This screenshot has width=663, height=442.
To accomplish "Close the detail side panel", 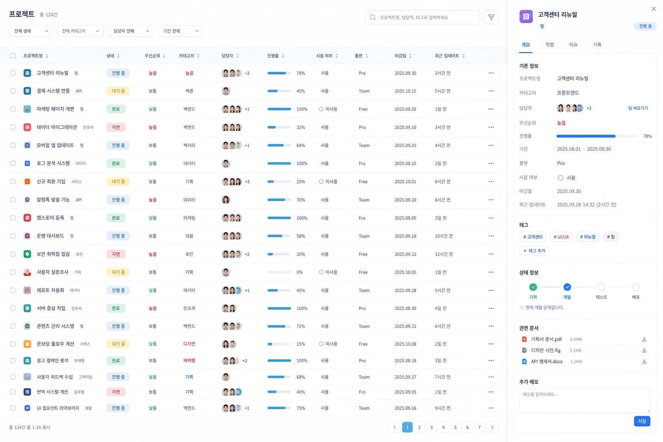I will pyautogui.click(x=653, y=9).
